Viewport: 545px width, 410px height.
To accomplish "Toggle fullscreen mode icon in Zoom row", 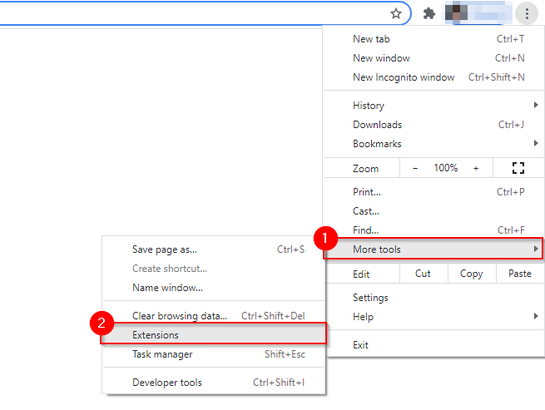I will (518, 168).
